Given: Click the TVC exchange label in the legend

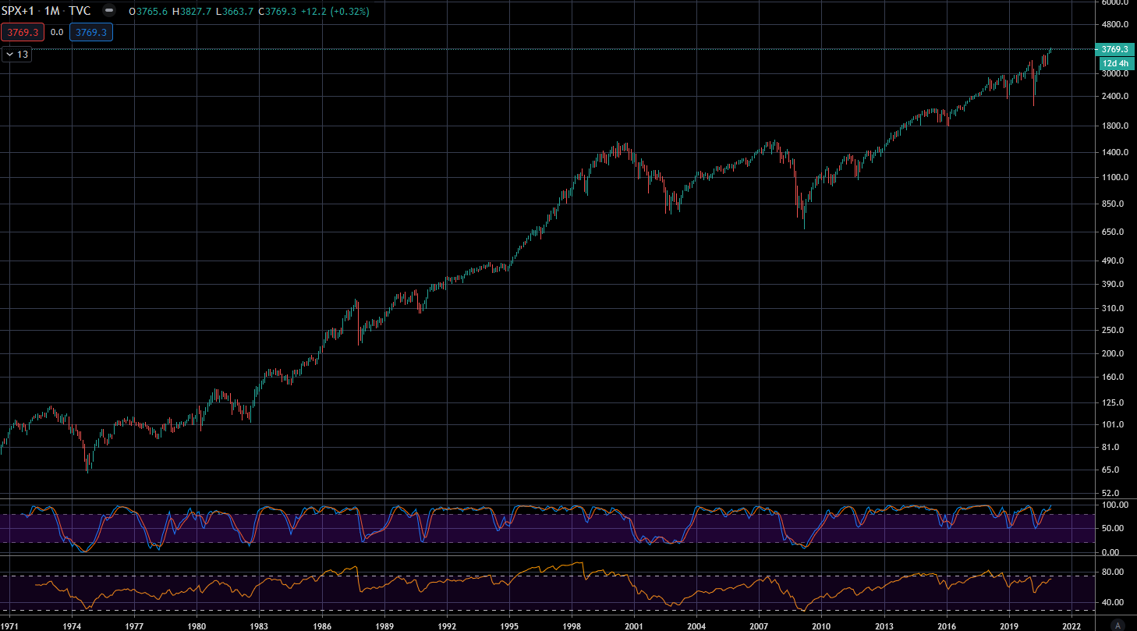Looking at the screenshot, I should click(x=81, y=11).
